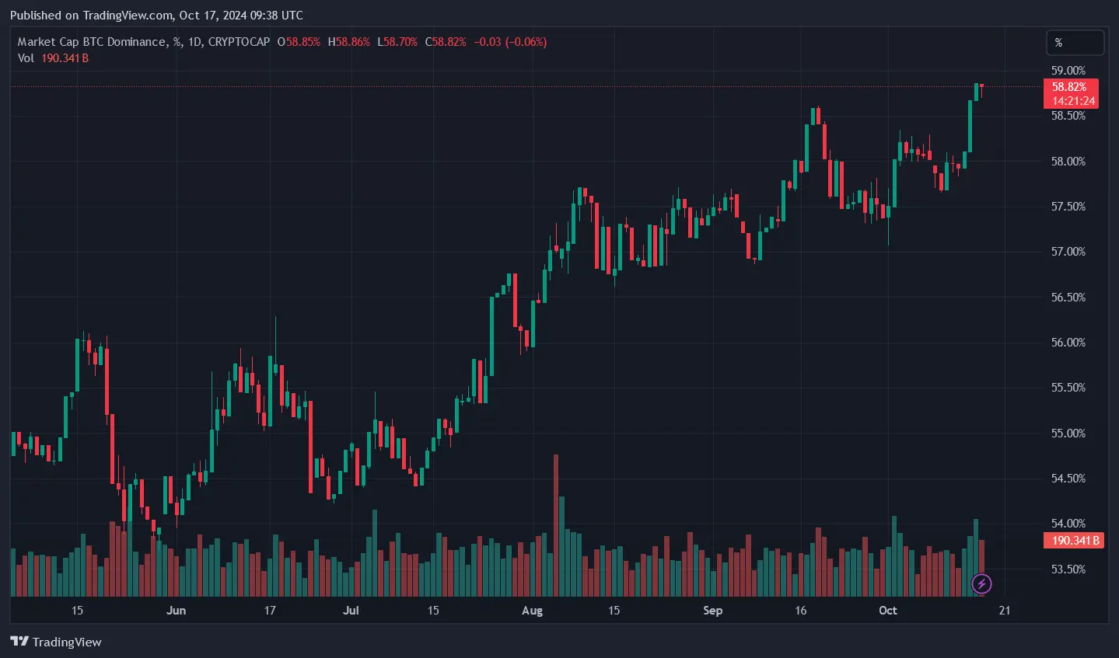Screen dimensions: 1119x658
Task: Click the Jun label on time axis
Action: click(177, 611)
